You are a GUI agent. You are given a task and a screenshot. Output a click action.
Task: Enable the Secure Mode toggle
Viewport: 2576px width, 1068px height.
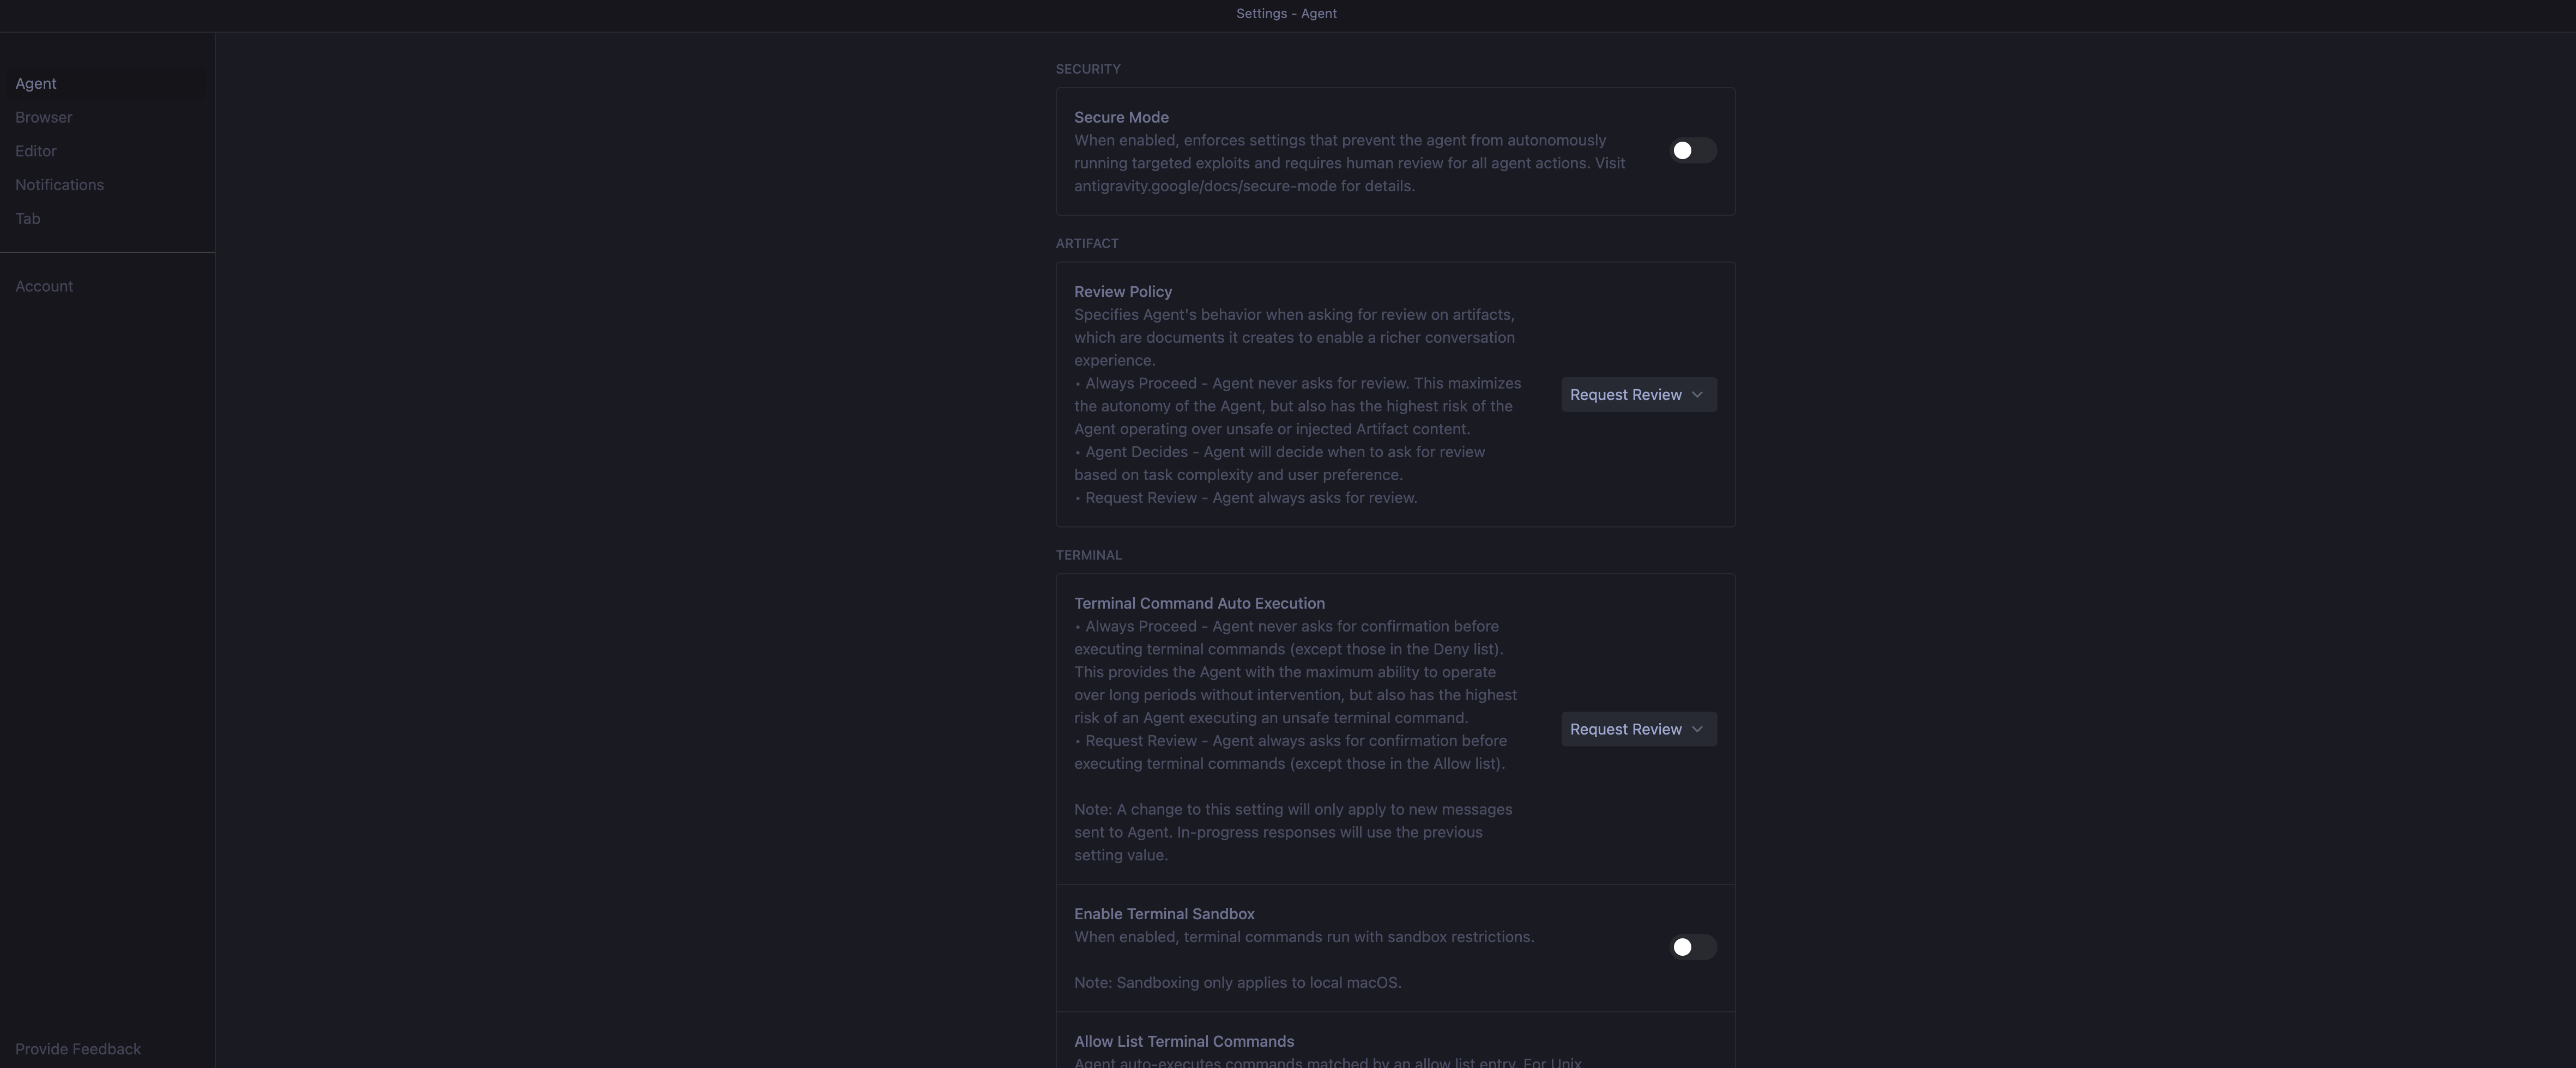coord(1693,151)
